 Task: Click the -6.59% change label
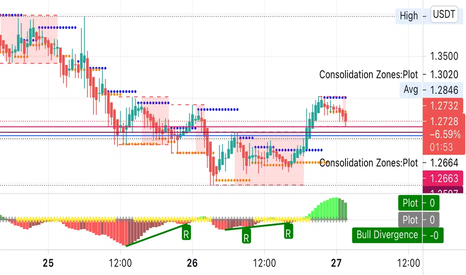click(x=445, y=134)
